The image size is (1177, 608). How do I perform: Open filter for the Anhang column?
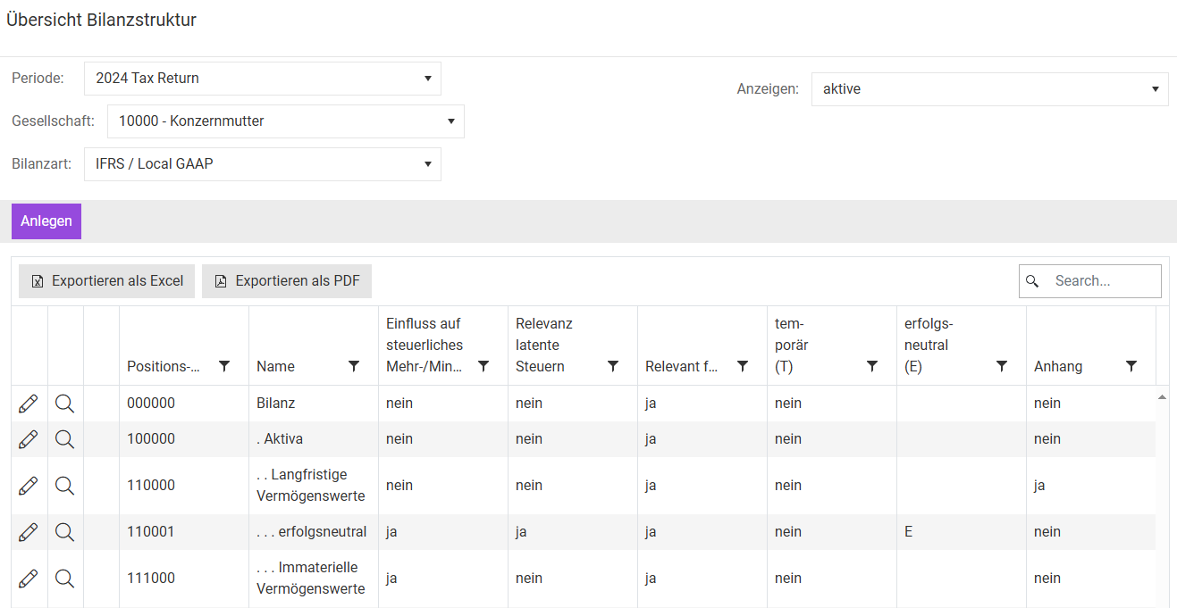[1131, 366]
